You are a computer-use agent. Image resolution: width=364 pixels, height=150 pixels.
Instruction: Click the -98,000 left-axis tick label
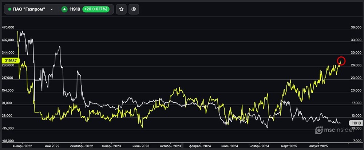(8, 141)
